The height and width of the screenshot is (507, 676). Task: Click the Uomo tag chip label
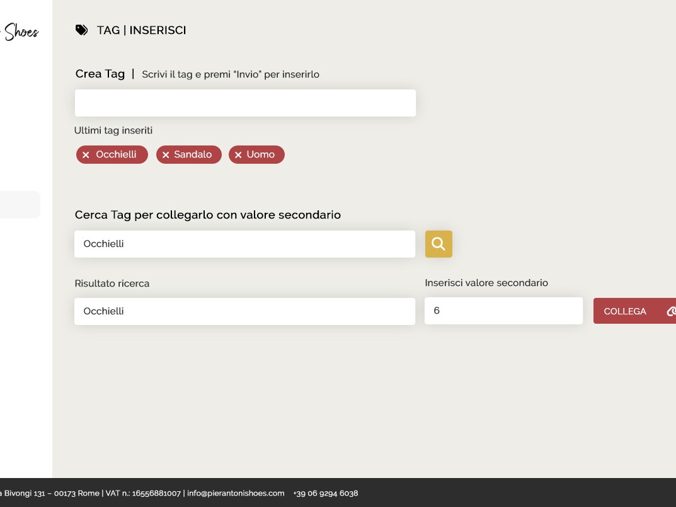pos(261,154)
